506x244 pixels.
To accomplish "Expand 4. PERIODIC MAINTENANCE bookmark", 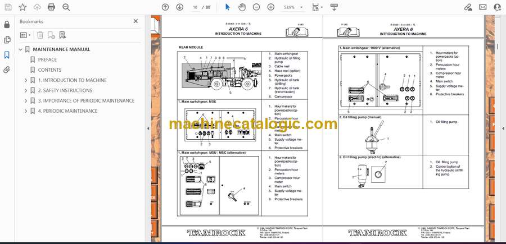I will pos(26,111).
